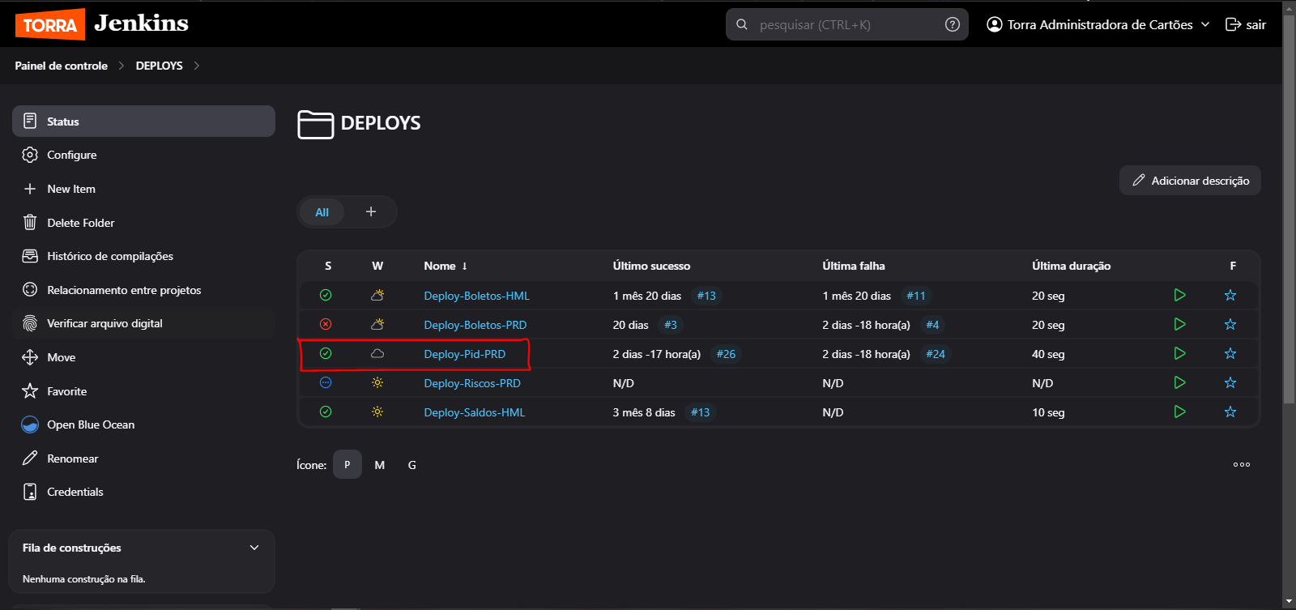Collapse the Fila de construções panel
This screenshot has width=1296, height=610.
(254, 548)
